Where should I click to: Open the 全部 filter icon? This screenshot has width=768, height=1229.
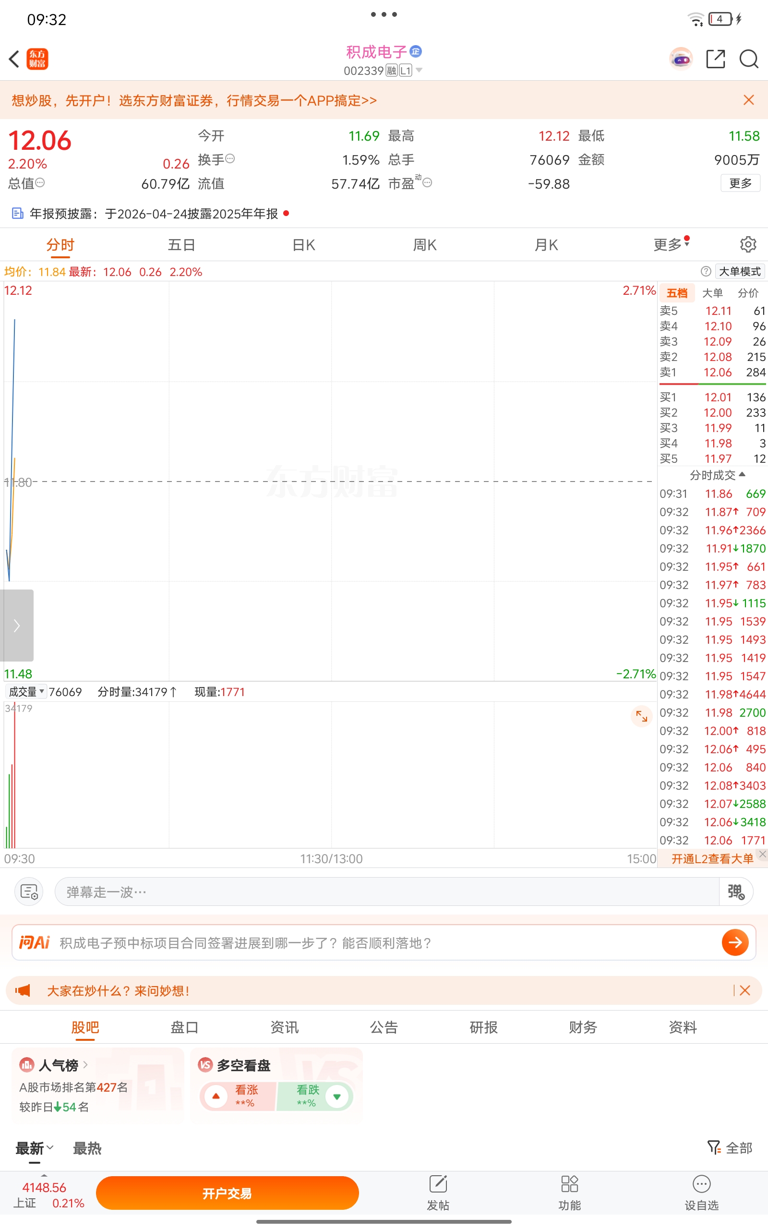(714, 1147)
